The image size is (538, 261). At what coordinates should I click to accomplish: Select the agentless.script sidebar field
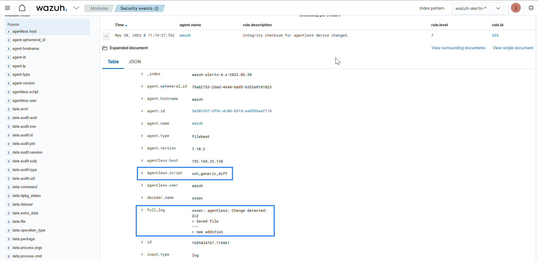coord(25,92)
